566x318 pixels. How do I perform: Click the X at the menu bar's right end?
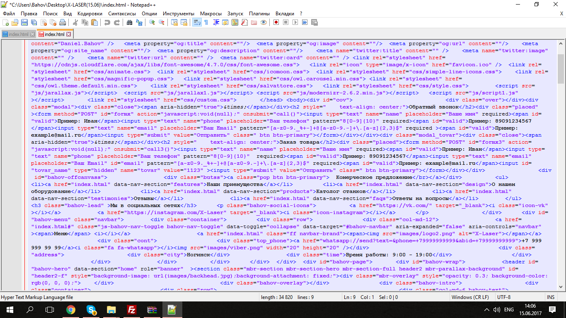tap(562, 14)
